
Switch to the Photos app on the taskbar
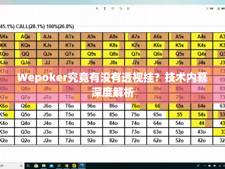(82, 166)
